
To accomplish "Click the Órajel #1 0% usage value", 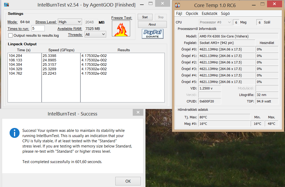I will (x=267, y=56).
